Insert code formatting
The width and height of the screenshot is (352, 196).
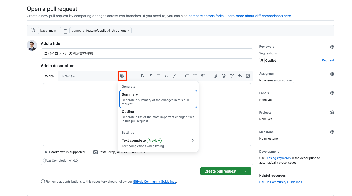pyautogui.click(x=167, y=76)
